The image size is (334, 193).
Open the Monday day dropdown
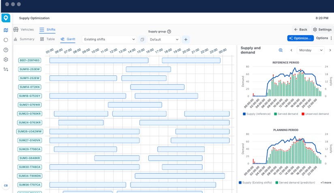coord(310,50)
